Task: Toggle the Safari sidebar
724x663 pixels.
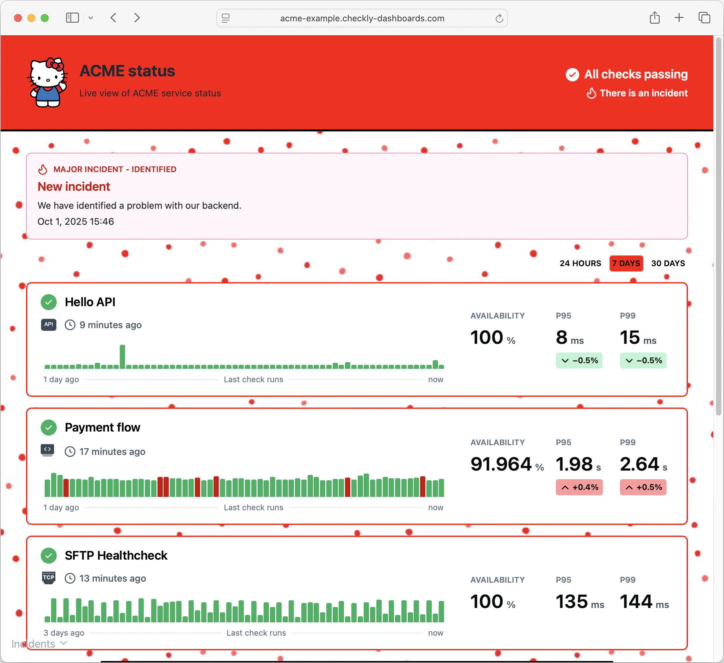Action: (72, 18)
